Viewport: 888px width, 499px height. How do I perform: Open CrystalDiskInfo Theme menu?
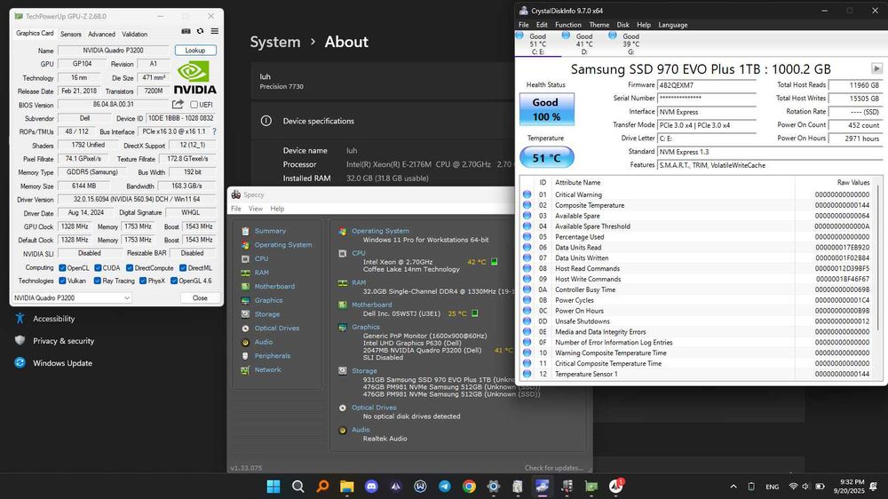(599, 25)
